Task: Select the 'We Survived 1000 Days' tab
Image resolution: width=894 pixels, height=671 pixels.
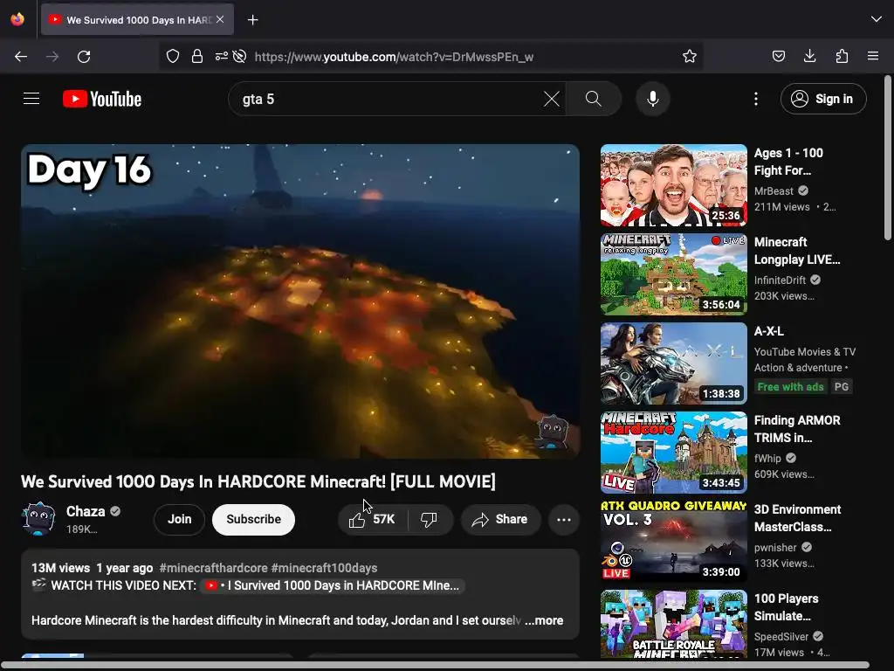Action: 137,20
